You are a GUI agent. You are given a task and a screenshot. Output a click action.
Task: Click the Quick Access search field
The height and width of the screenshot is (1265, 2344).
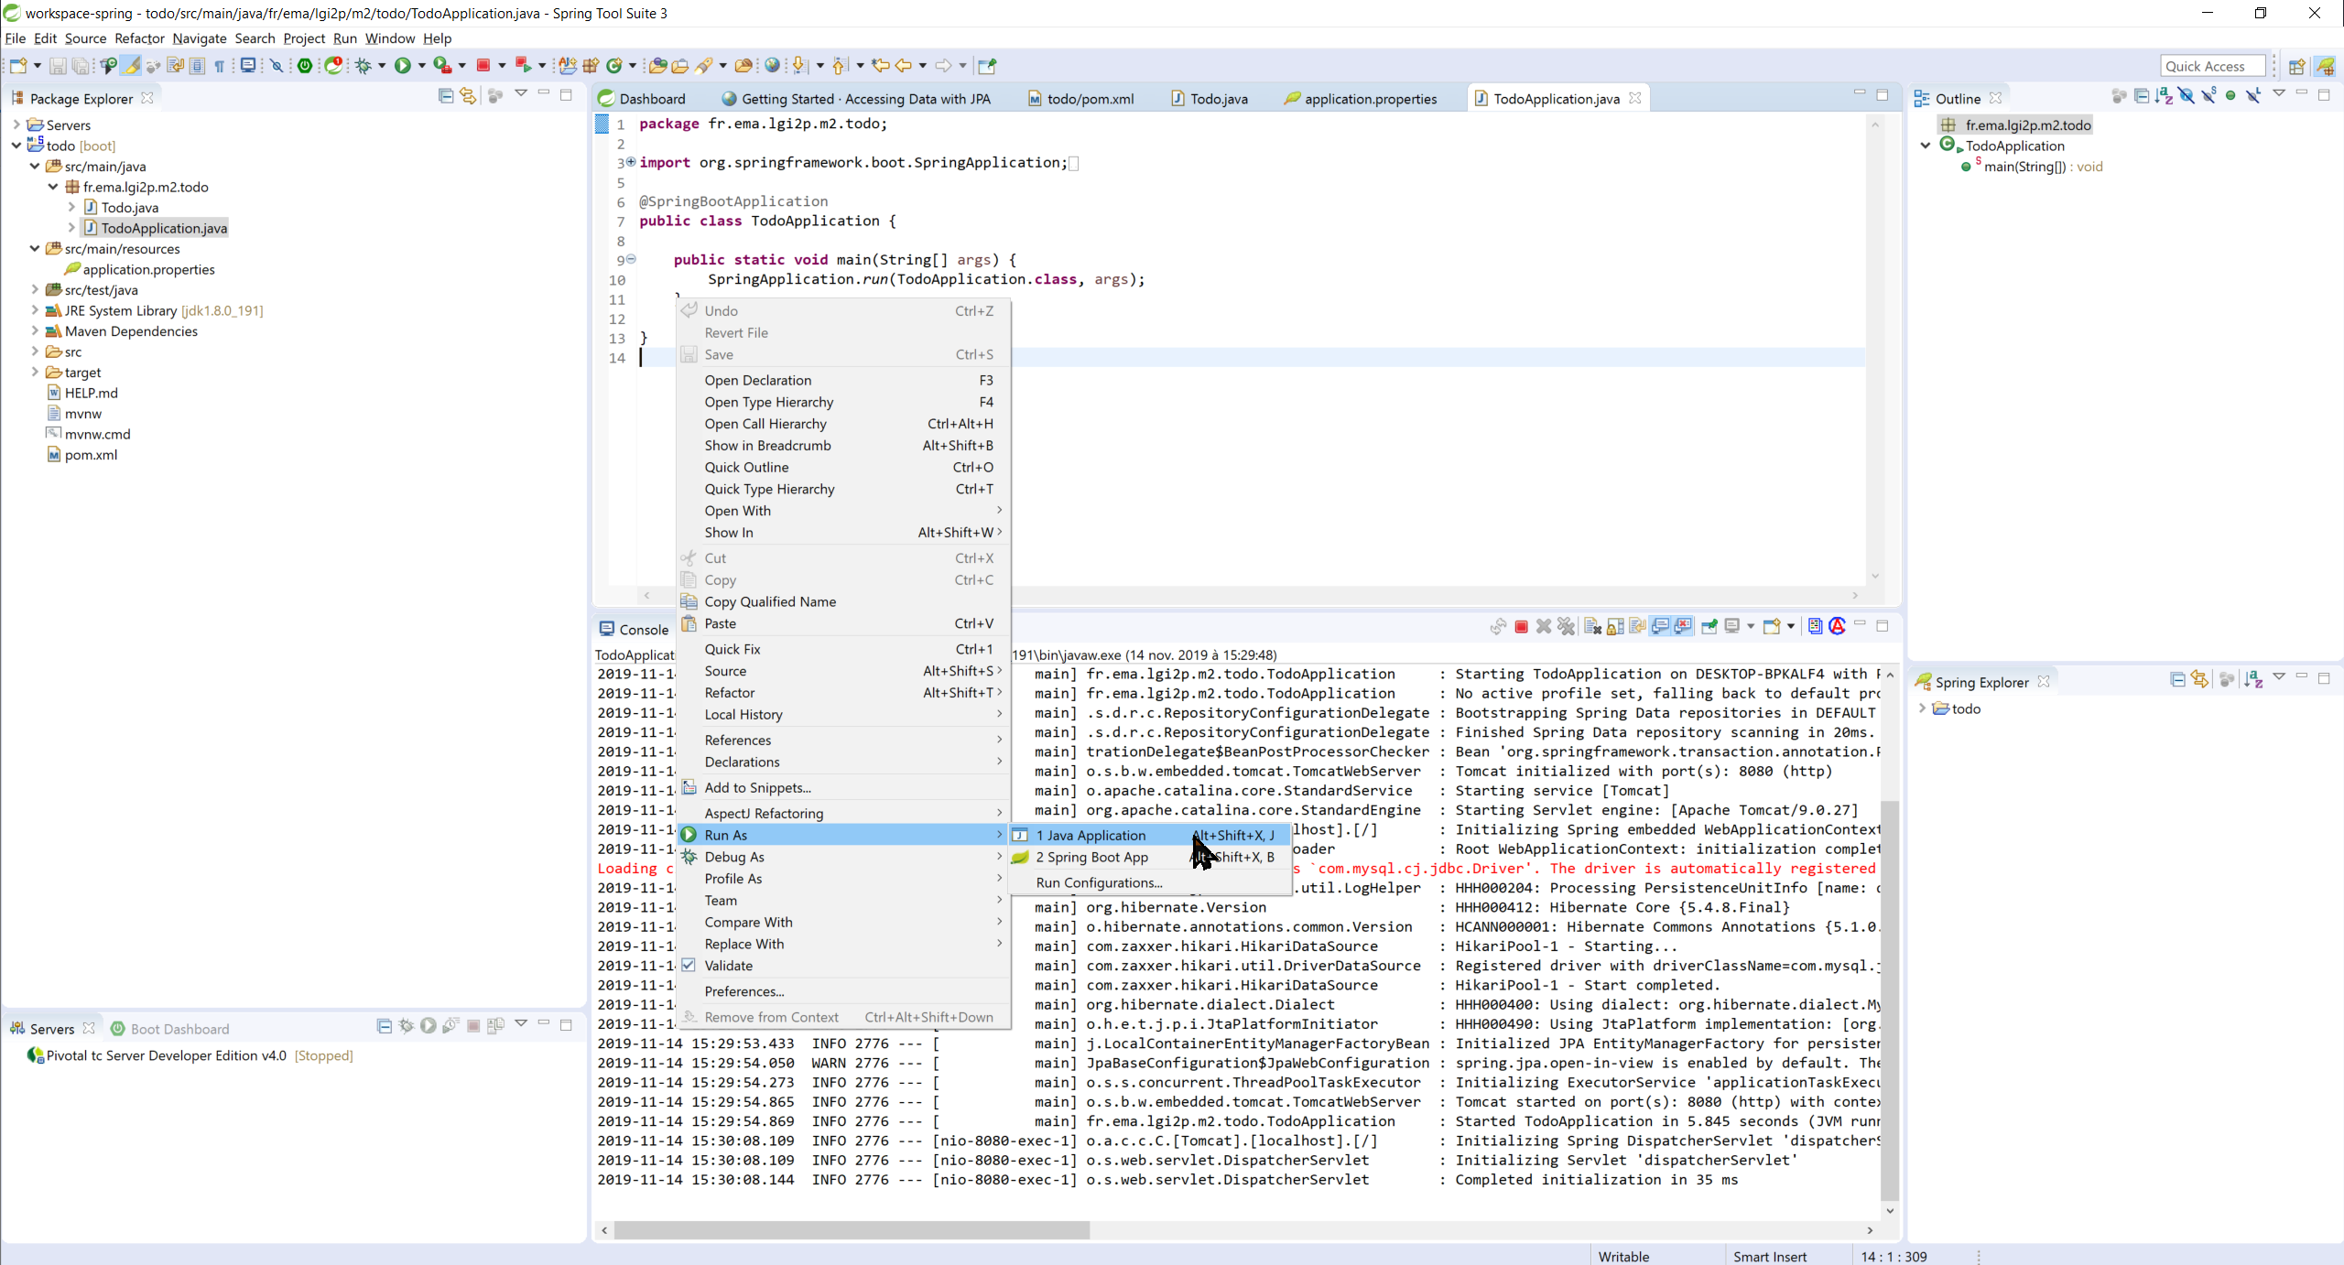pyautogui.click(x=2212, y=66)
